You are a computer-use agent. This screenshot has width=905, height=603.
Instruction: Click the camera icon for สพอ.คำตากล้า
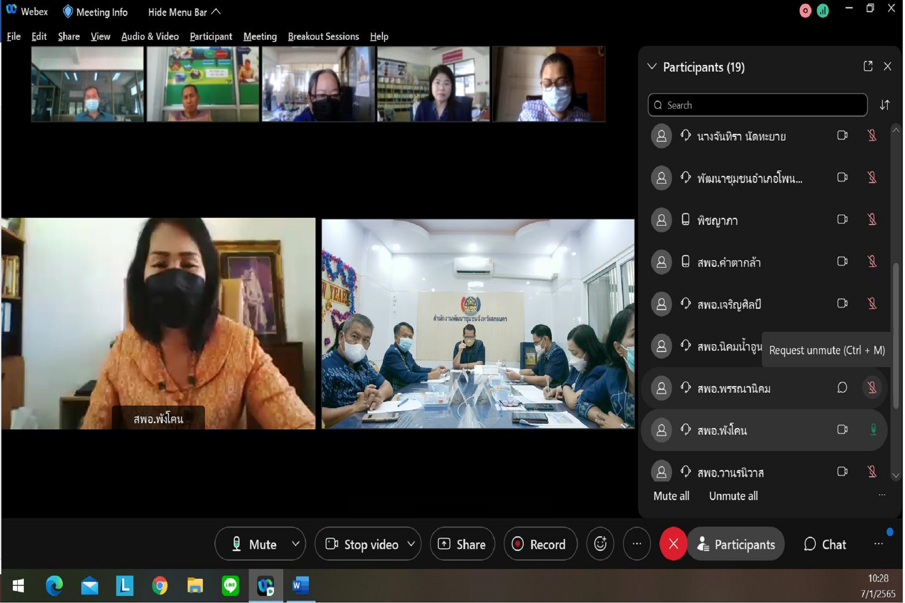(x=842, y=262)
